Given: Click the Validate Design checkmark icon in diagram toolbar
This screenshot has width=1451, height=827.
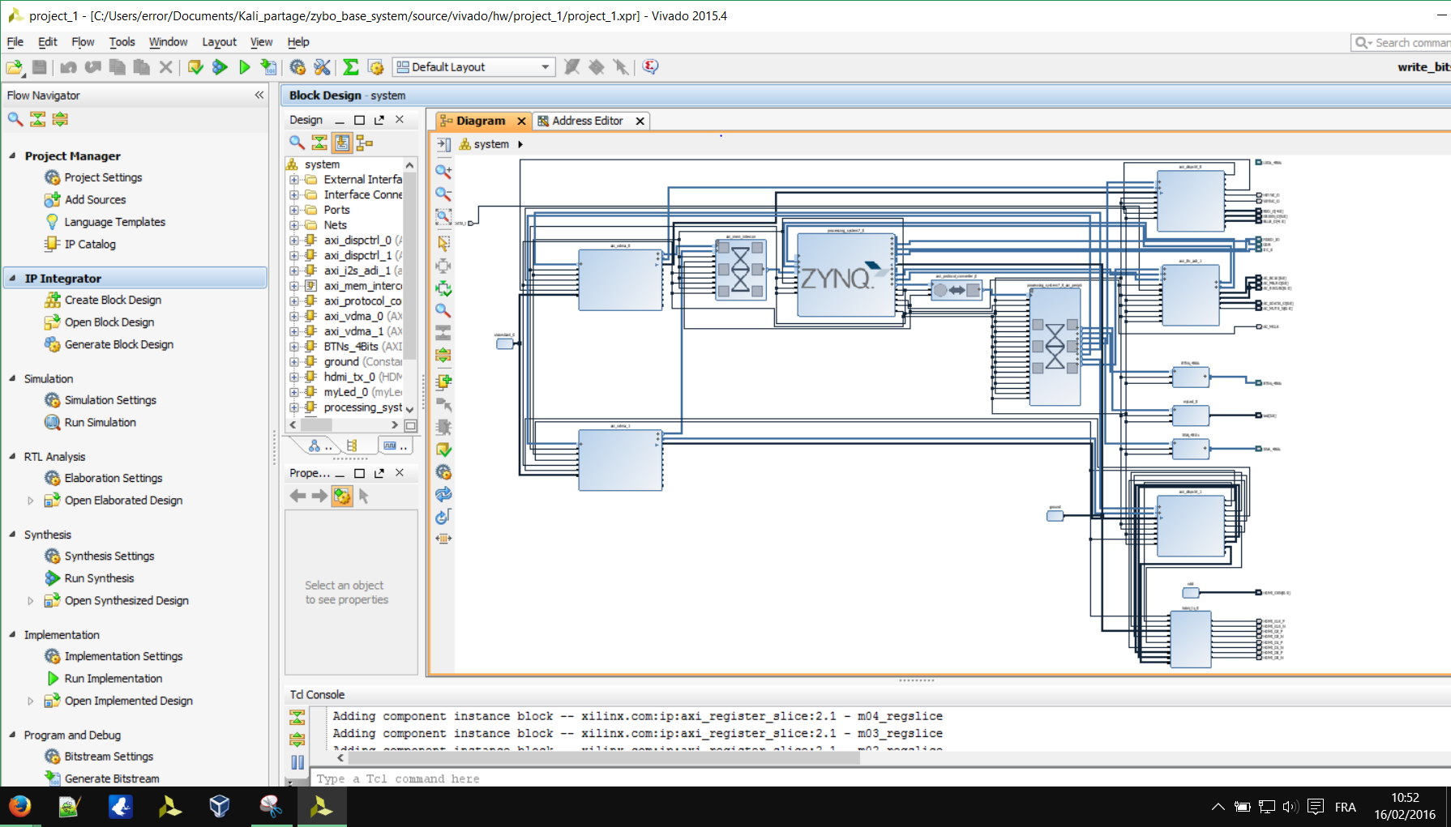Looking at the screenshot, I should [x=443, y=450].
